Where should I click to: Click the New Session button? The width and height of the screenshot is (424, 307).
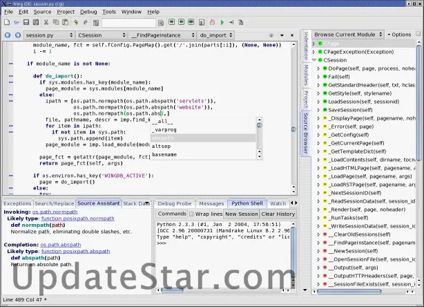click(x=242, y=214)
